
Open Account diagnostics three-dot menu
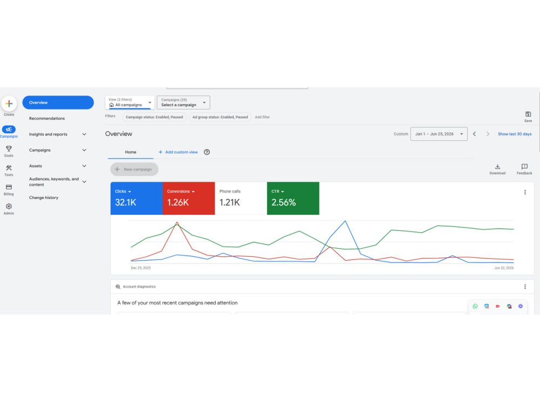(x=525, y=286)
